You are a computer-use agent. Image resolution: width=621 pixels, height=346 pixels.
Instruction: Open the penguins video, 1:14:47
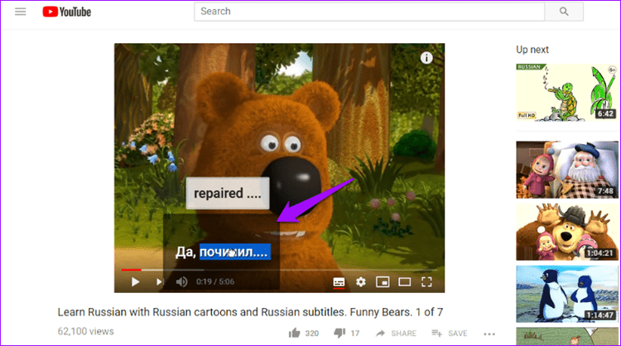566,294
